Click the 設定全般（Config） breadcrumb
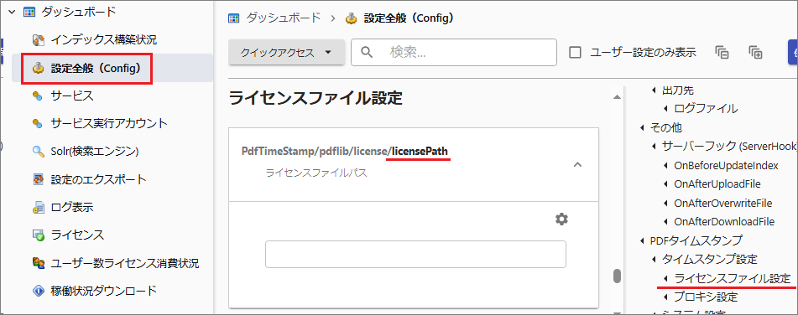 click(x=409, y=18)
